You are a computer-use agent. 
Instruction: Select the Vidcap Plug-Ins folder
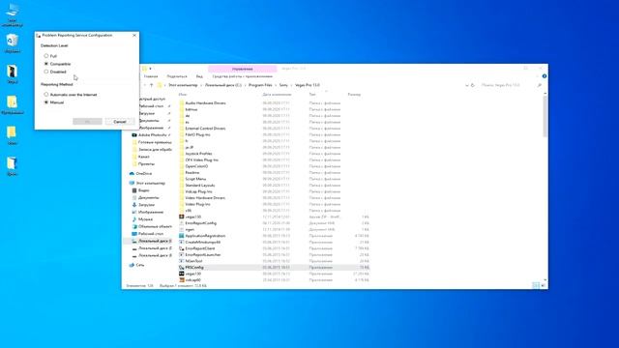tap(198, 191)
